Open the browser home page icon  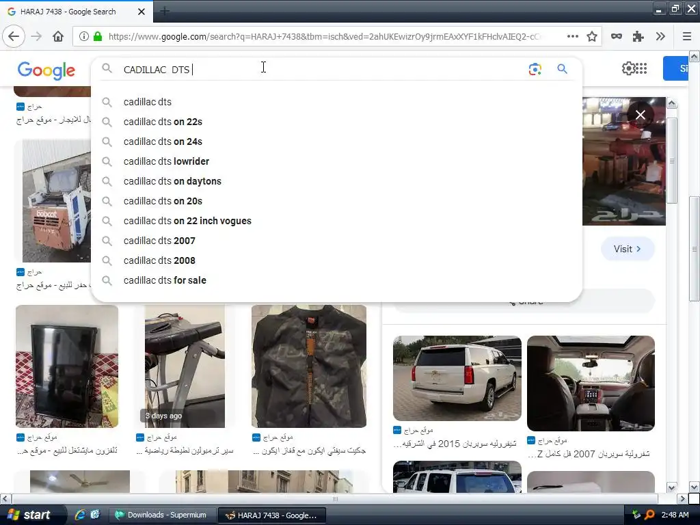coord(58,36)
